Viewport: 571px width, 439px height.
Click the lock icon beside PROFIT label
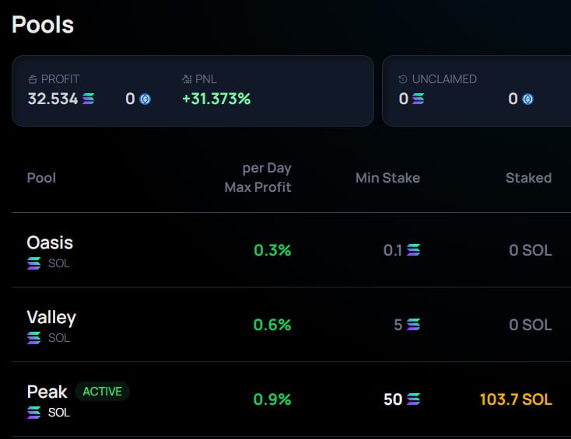pos(33,79)
